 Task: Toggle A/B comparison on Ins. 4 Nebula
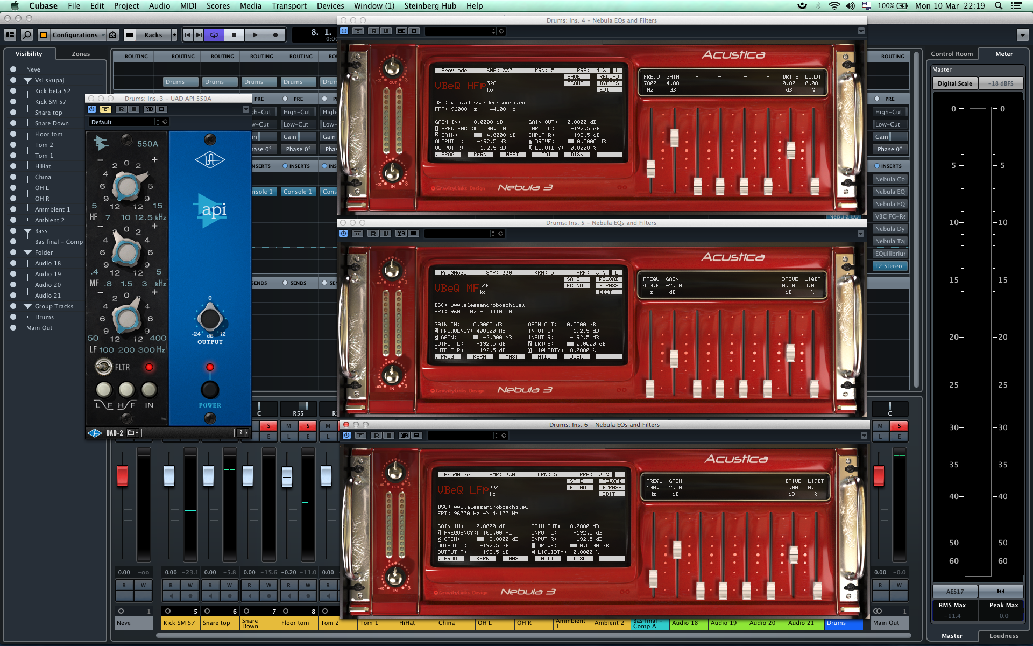[401, 31]
